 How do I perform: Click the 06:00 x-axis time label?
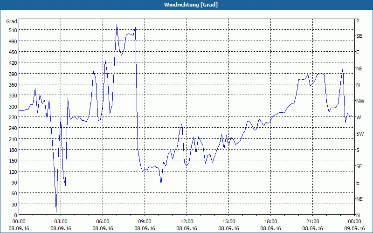pos(103,221)
